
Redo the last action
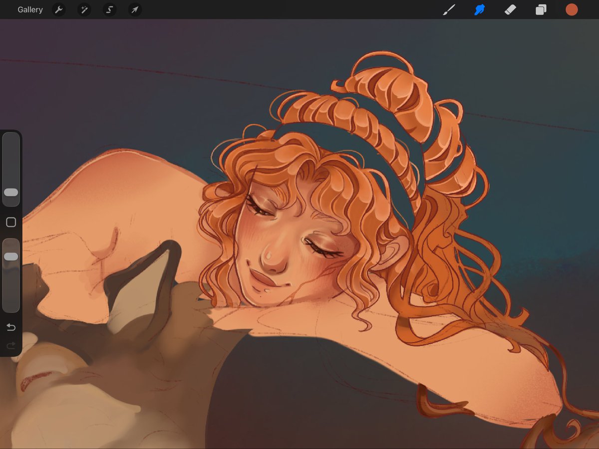pyautogui.click(x=11, y=345)
